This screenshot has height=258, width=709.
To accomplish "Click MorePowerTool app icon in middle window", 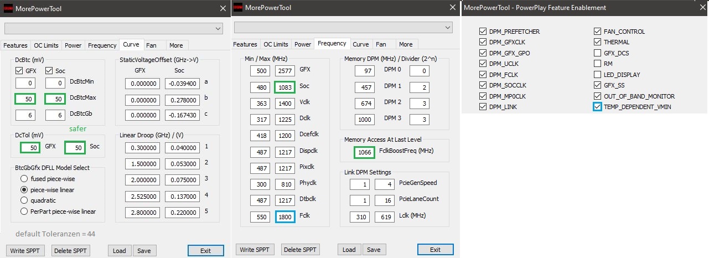I will (x=238, y=8).
